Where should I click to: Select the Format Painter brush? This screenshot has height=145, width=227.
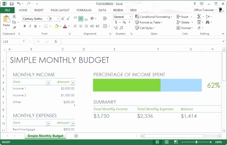14,28
